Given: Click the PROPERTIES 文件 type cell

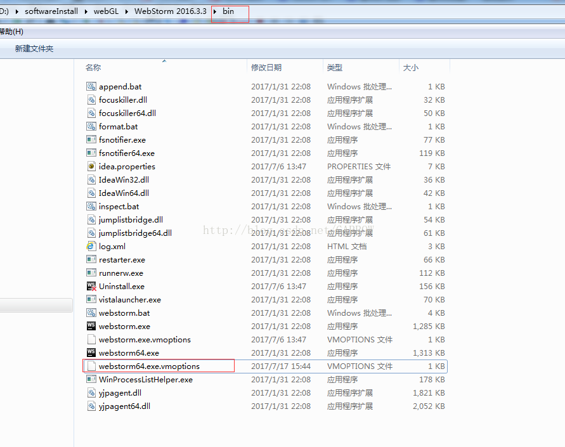Looking at the screenshot, I should pos(359,166).
